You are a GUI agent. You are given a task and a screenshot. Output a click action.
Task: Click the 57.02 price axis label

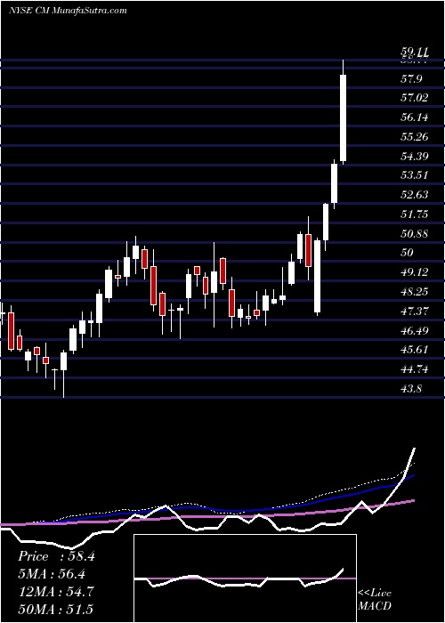pos(415,98)
